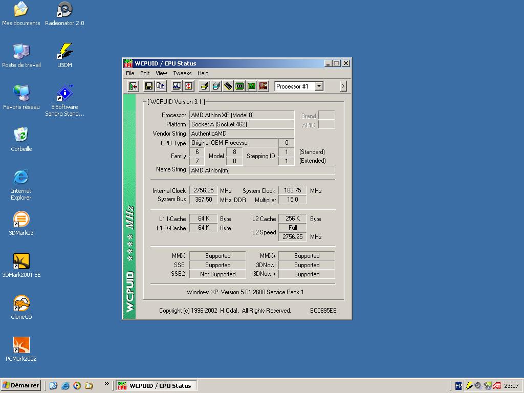Click the Name String field 'AMD Athlon(tm)'
Viewport: 524px width, 393px height.
pyautogui.click(x=262, y=170)
